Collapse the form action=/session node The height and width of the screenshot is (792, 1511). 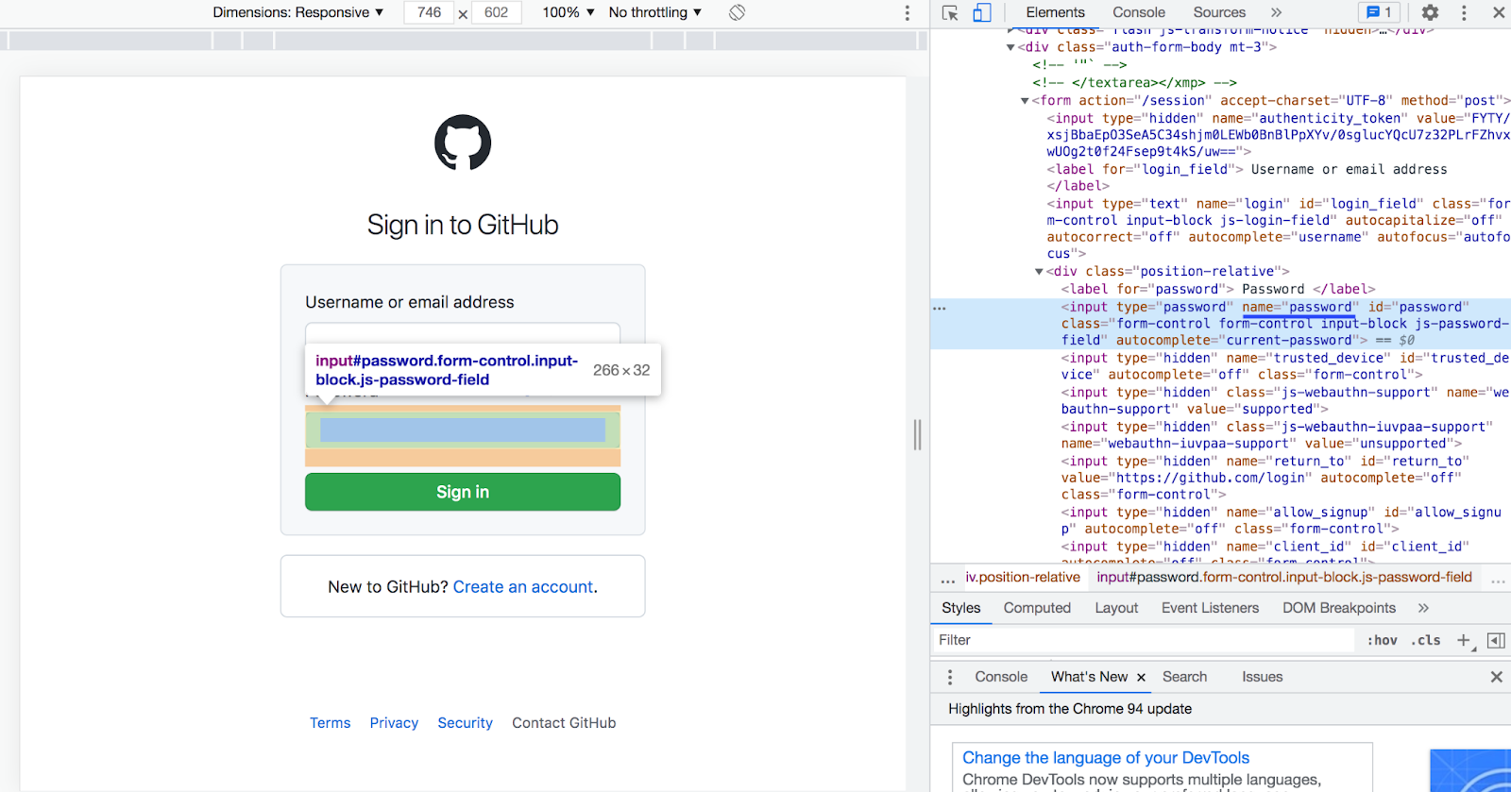pyautogui.click(x=1025, y=101)
